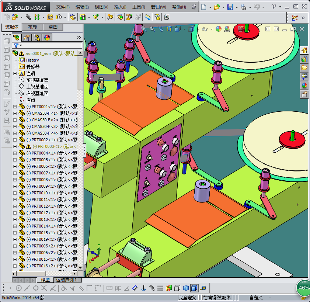Toggle the right split viewport button
The image size is (310, 302).
pos(276,29)
